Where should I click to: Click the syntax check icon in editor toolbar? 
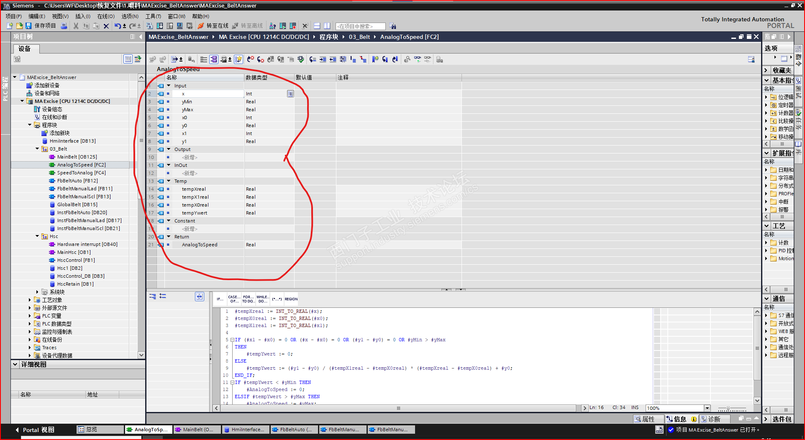pyautogui.click(x=301, y=59)
